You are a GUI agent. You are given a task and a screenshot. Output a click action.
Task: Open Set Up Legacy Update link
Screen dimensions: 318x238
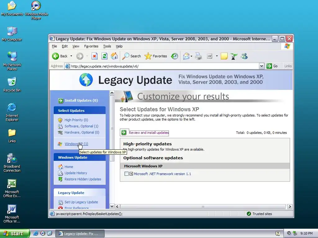coord(81,202)
